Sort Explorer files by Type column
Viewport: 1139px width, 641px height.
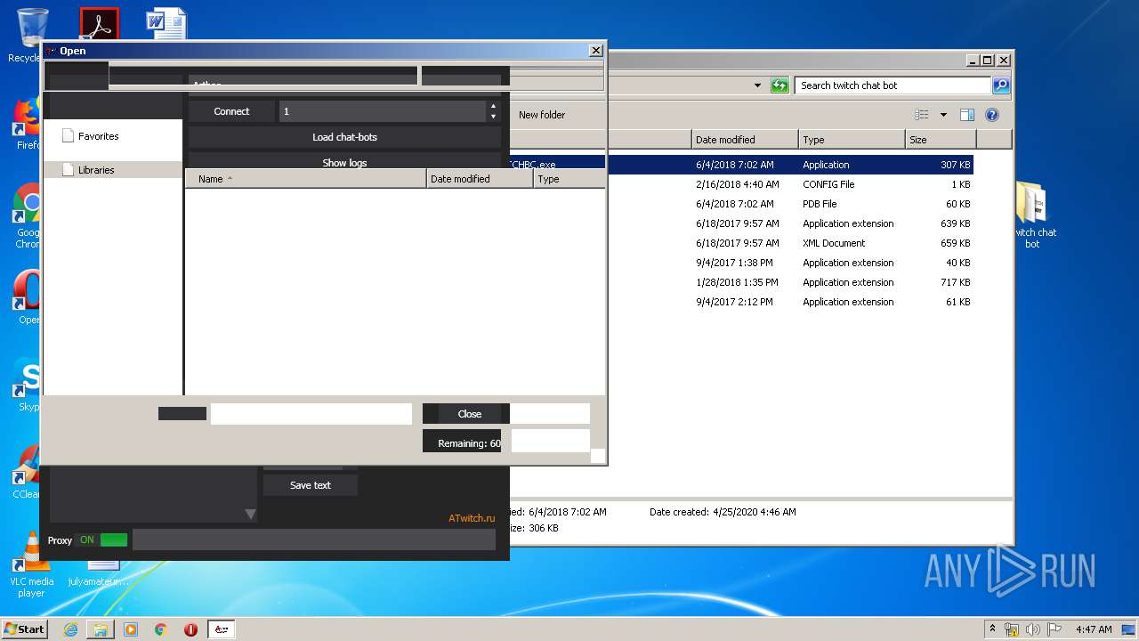click(852, 140)
